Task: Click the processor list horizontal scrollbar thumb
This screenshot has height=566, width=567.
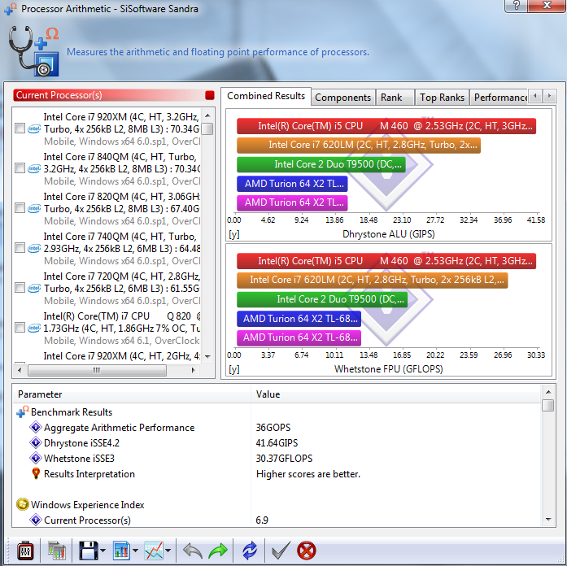Action: point(97,370)
